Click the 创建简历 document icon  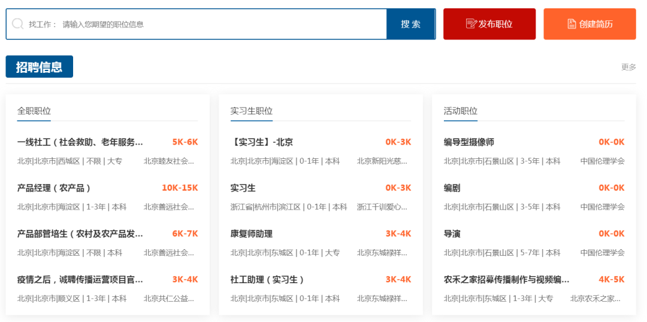(572, 24)
